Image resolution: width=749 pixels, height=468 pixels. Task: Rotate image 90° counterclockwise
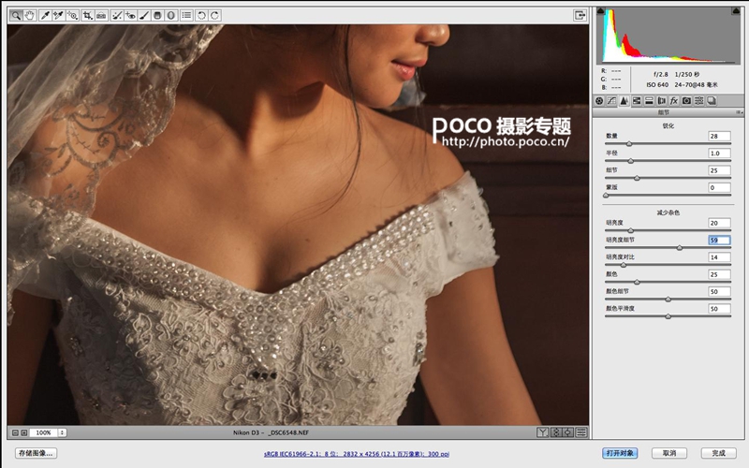201,15
